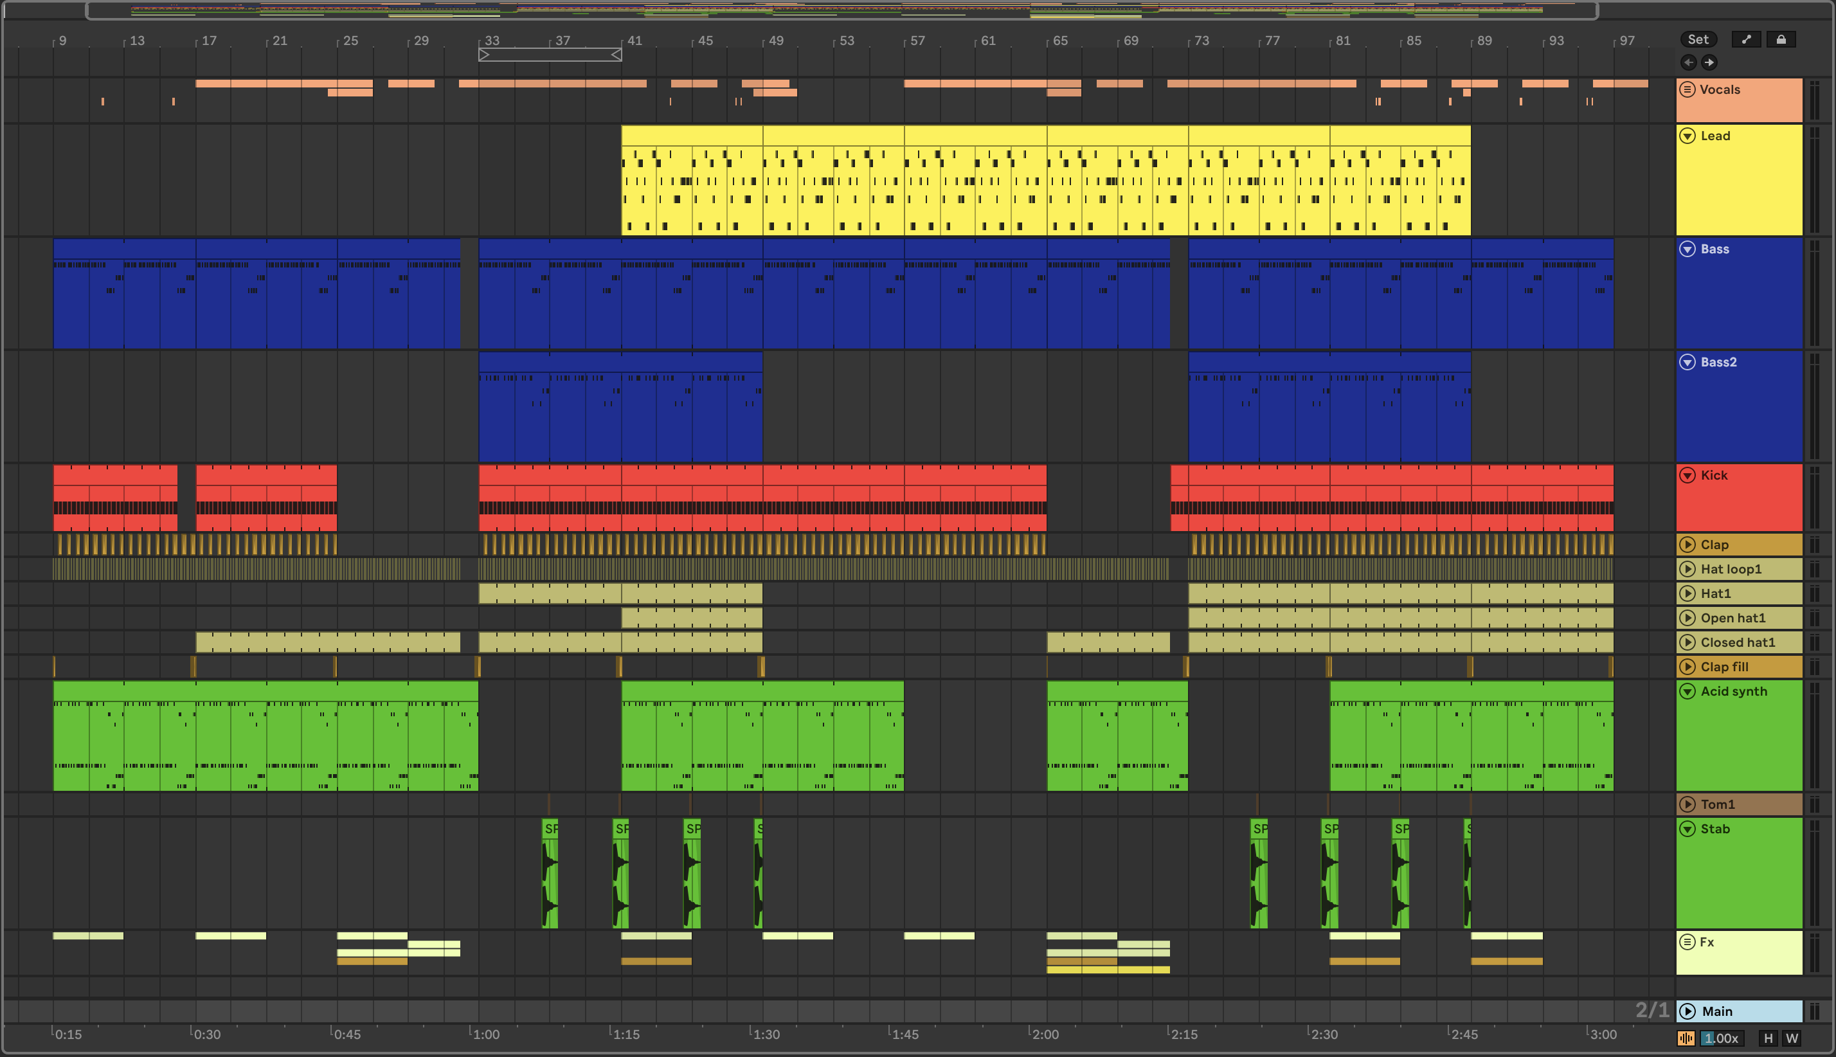
Task: Jump to the previous locator arrow
Action: pyautogui.click(x=1688, y=62)
